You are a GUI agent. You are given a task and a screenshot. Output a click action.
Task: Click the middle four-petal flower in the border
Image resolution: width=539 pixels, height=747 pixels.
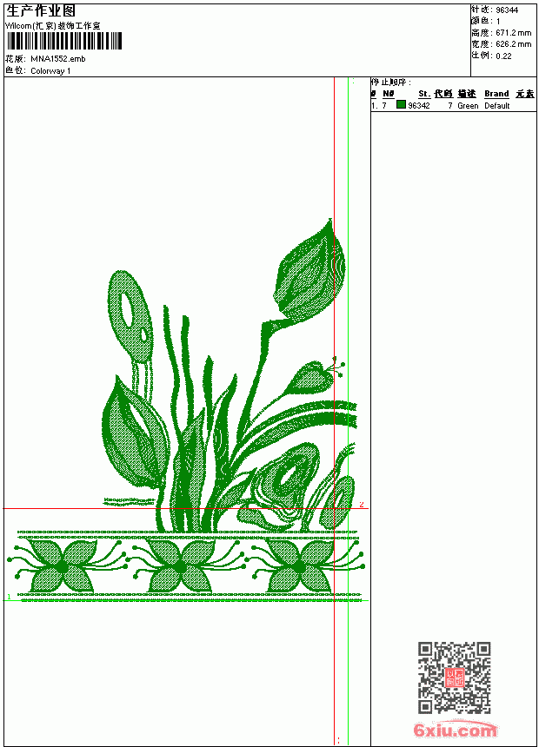click(180, 566)
